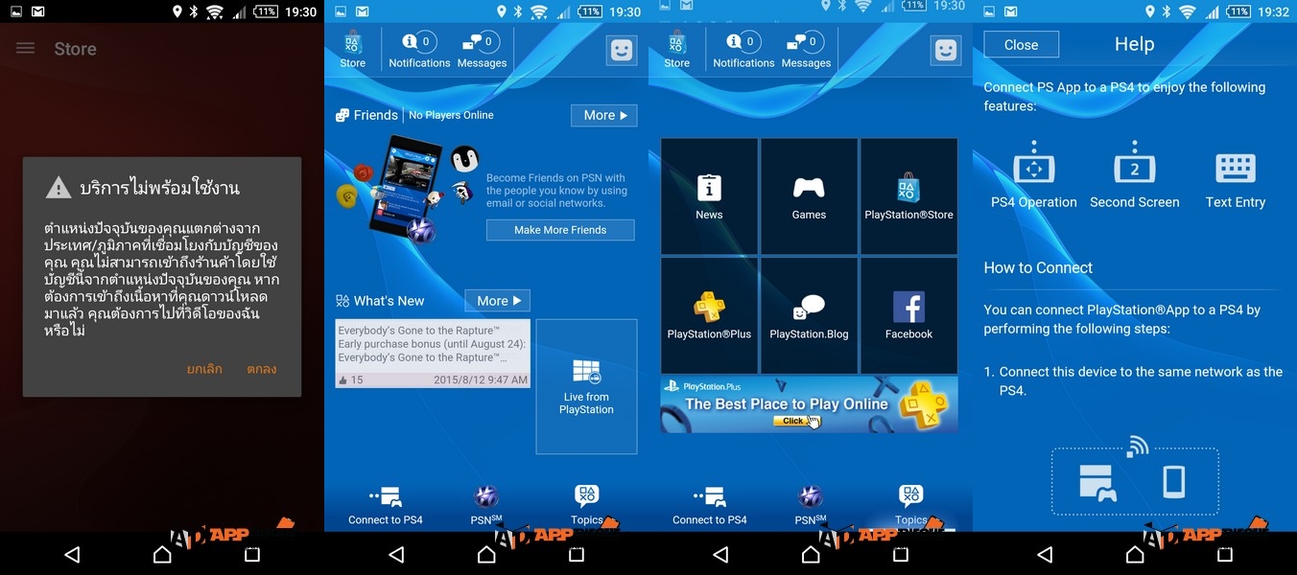Open Store icon on the Friends screen
The height and width of the screenshot is (575, 1297).
coord(352,50)
